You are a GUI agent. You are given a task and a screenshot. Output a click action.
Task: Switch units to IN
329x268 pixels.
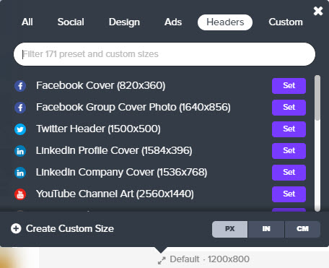click(x=266, y=229)
